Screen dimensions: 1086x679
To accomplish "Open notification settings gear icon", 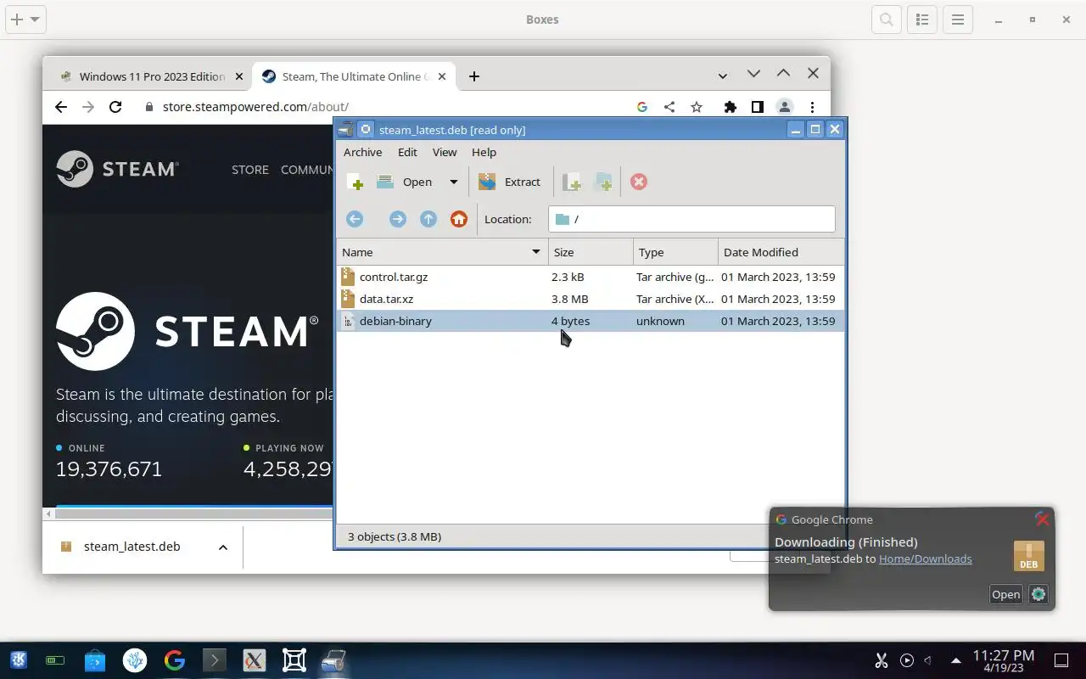I will click(x=1038, y=594).
